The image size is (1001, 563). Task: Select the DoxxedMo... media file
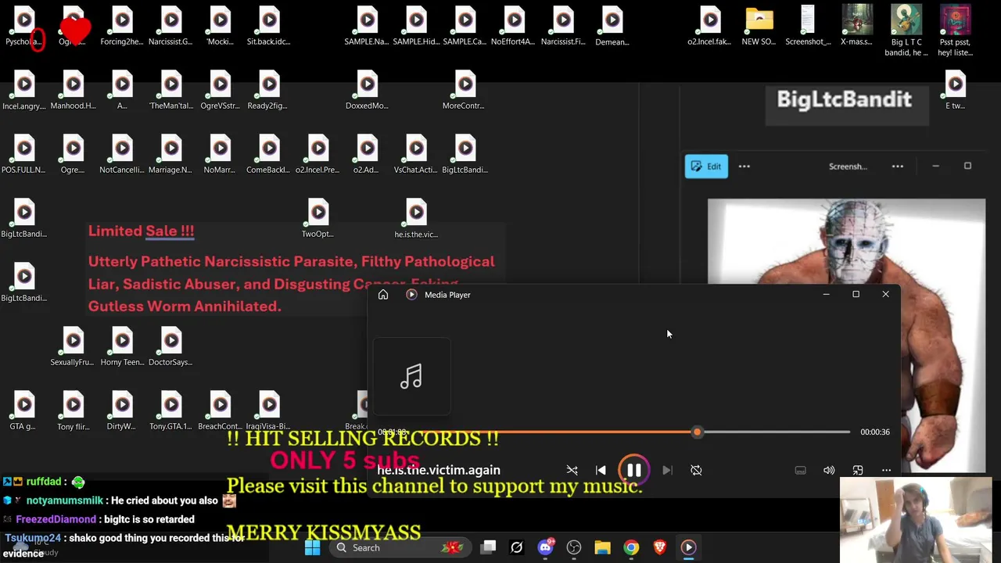367,91
